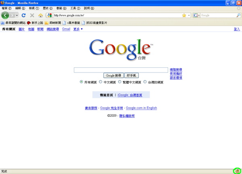The width and height of the screenshot is (242, 174).
Task: Open the 隱私權說明 link
Action: pos(127,116)
